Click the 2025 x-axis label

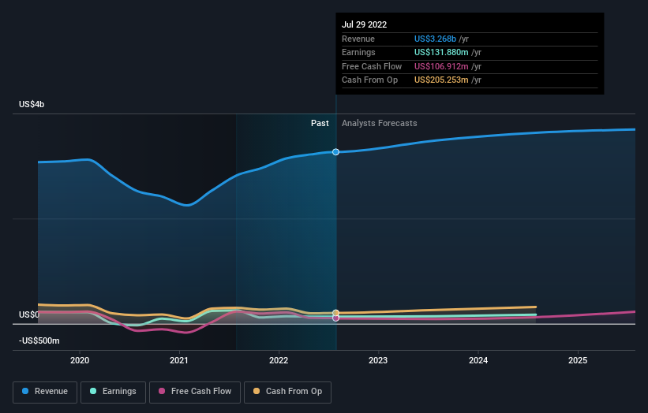(578, 360)
